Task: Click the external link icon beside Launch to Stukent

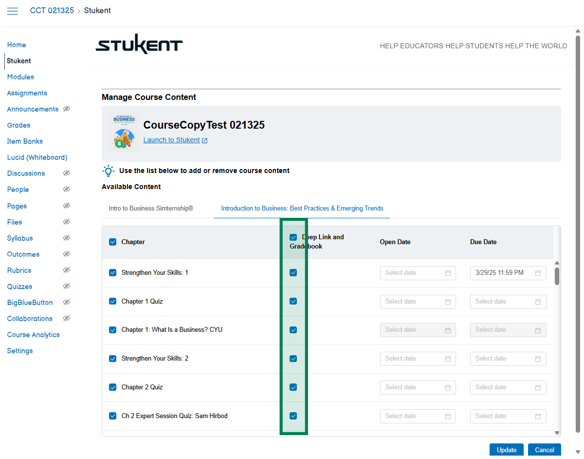Action: pos(205,140)
